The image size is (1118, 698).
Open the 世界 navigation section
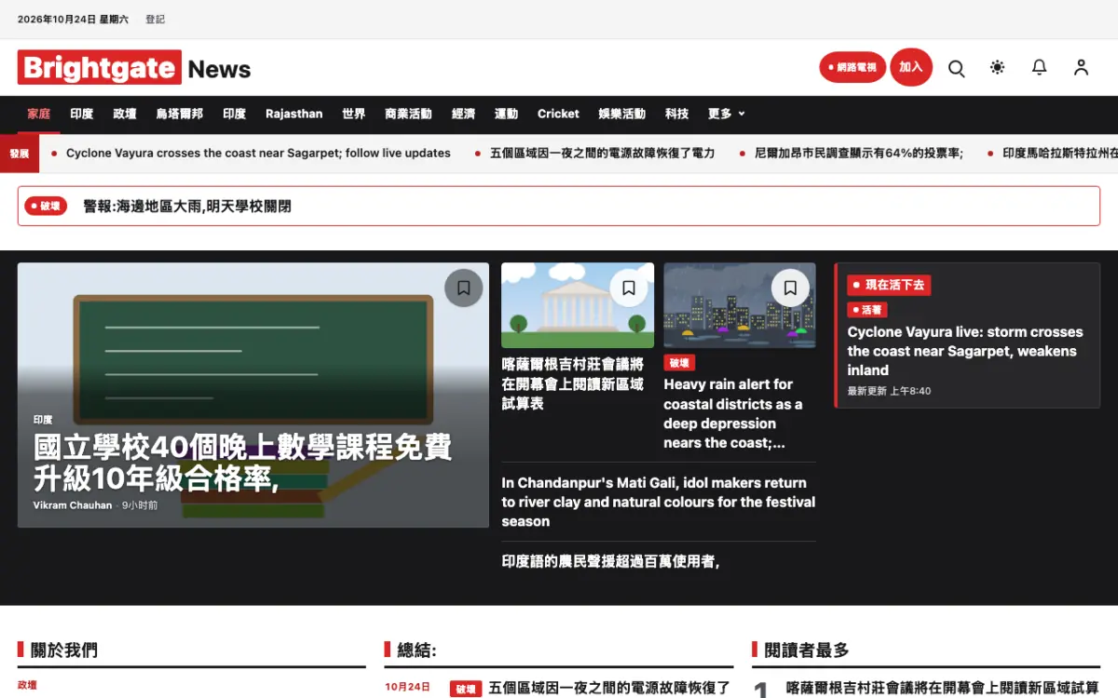[x=354, y=114]
